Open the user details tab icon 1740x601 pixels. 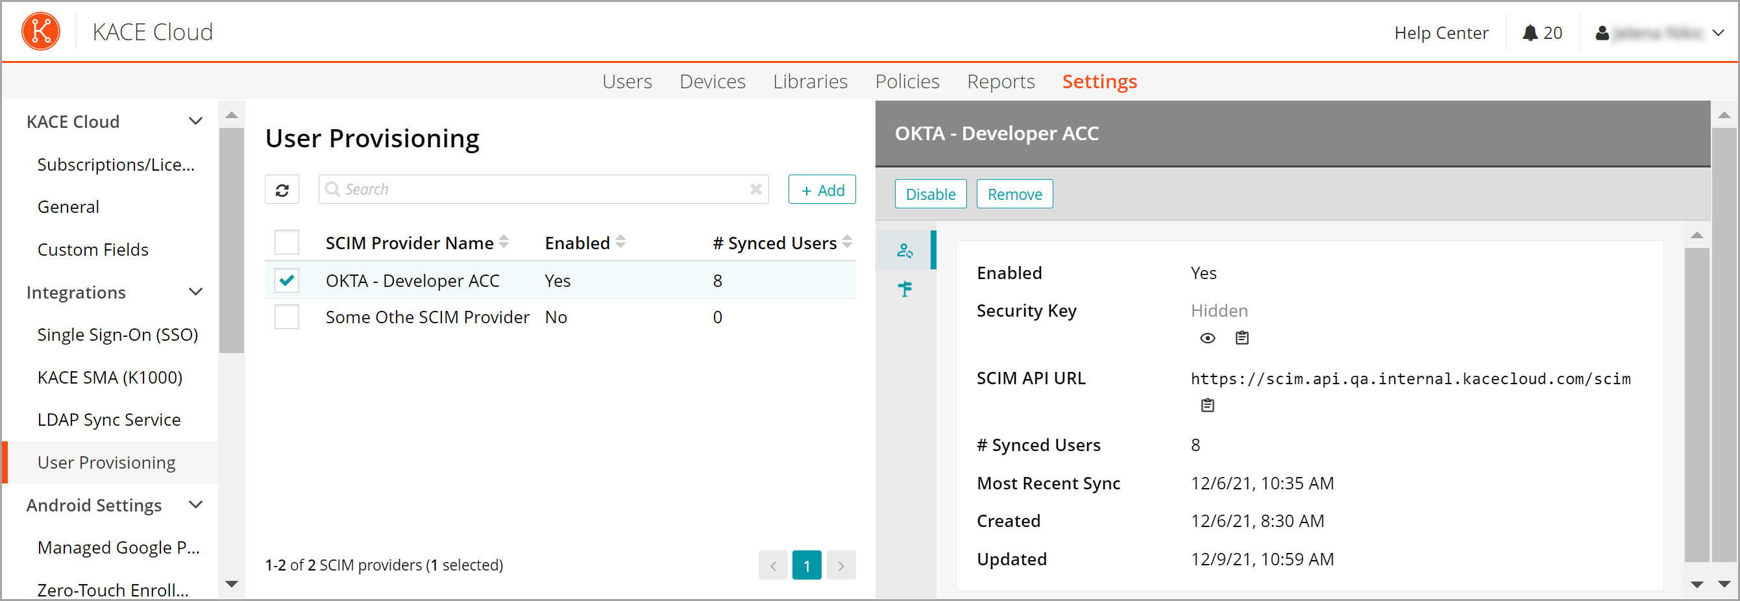905,251
